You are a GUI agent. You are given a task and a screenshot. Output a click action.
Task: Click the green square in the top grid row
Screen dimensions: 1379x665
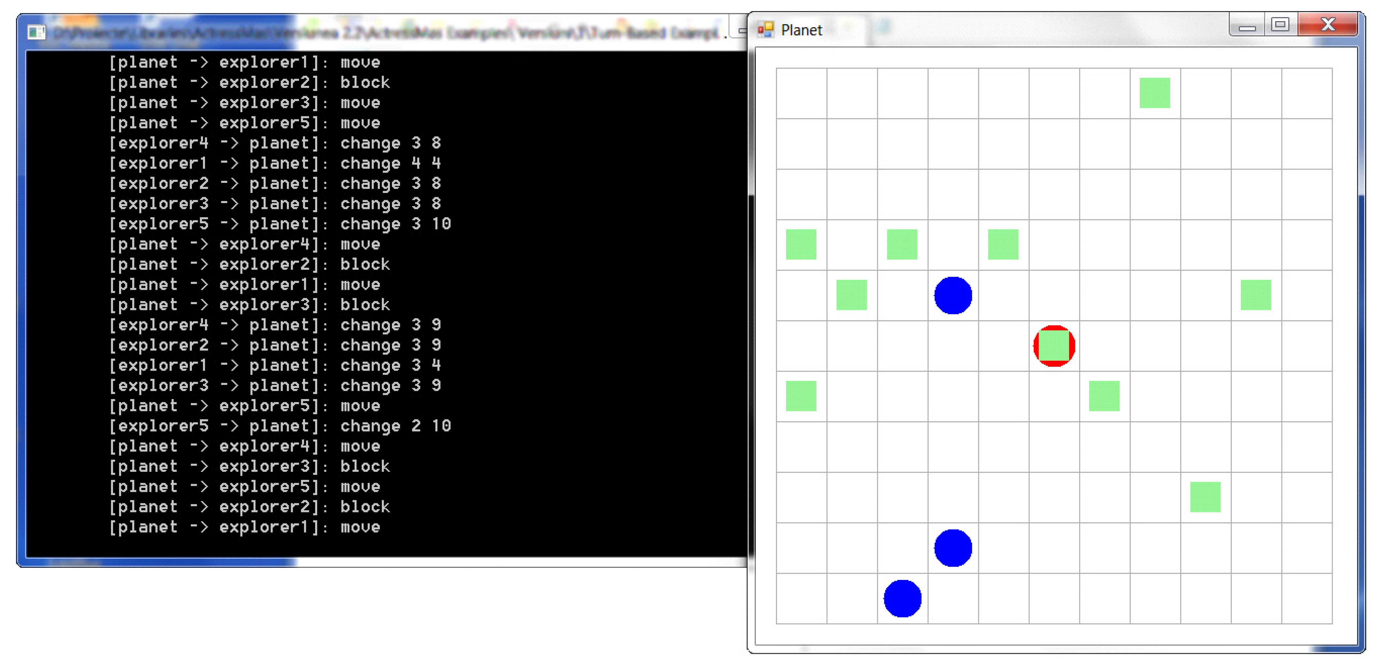click(1155, 93)
